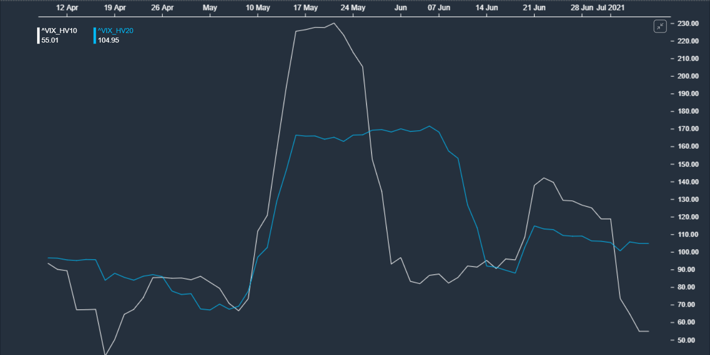Click the 14 Jun date label
Image resolution: width=710 pixels, height=355 pixels.
click(x=487, y=8)
